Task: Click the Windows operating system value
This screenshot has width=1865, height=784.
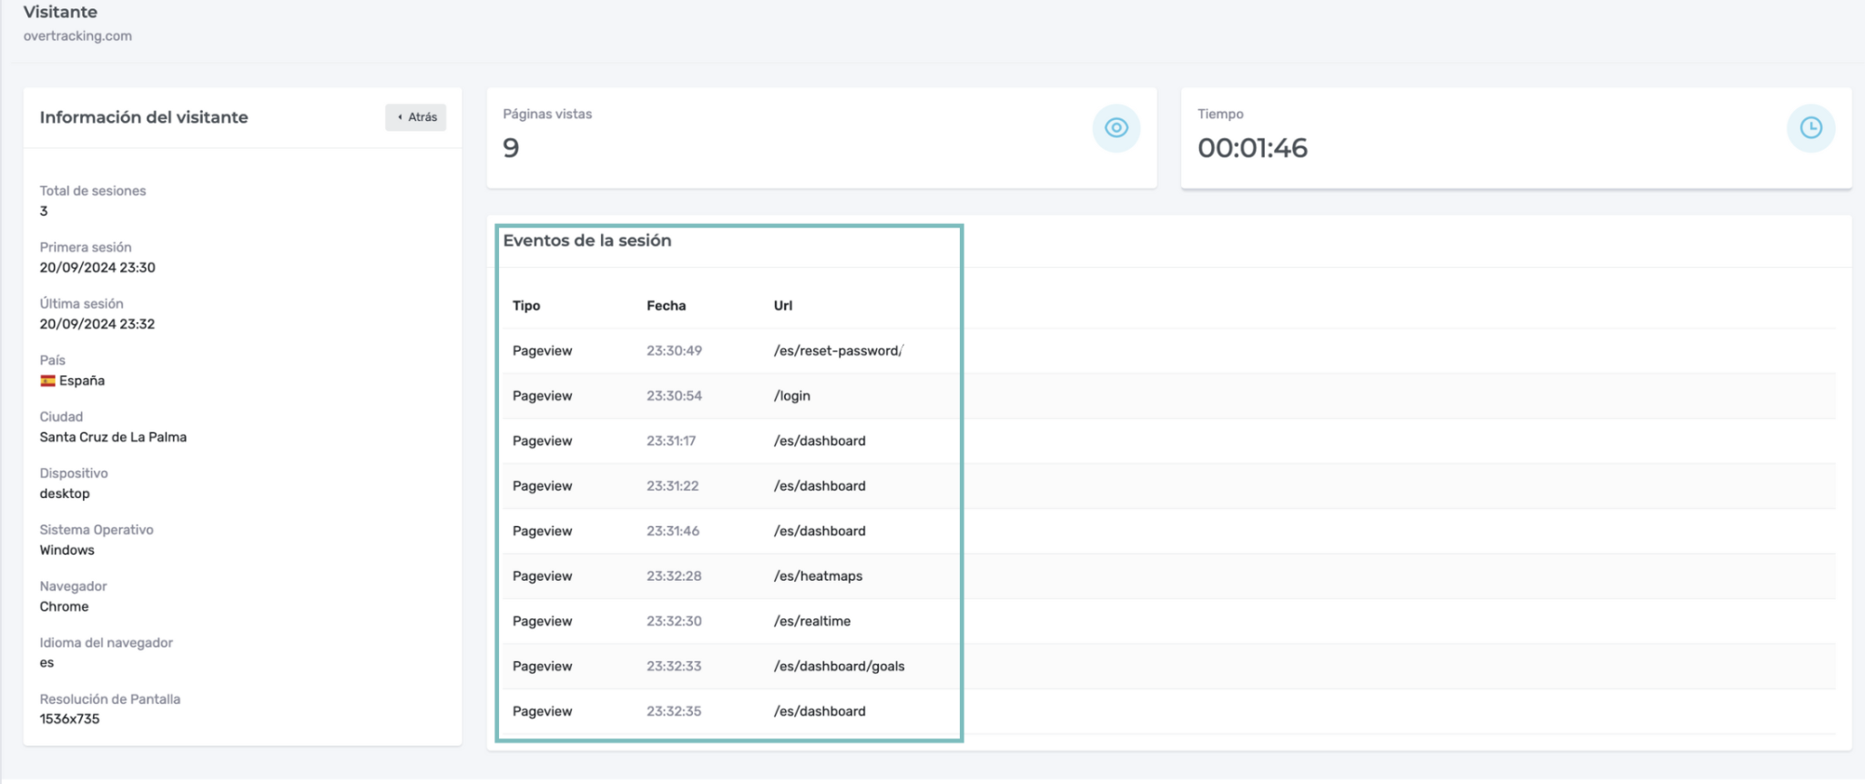Action: pyautogui.click(x=67, y=550)
